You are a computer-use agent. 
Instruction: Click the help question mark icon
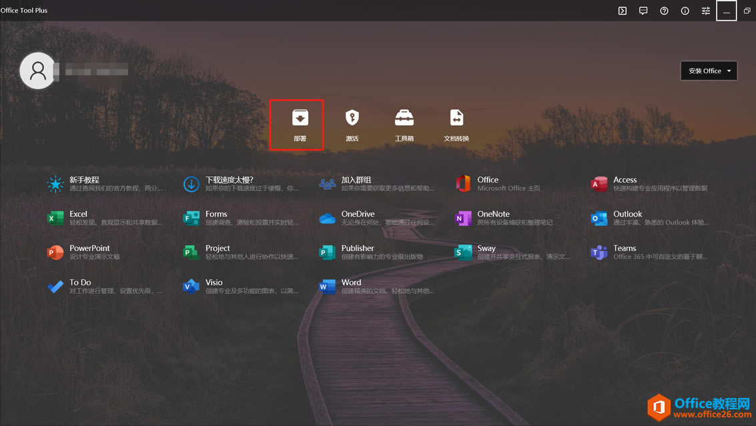tap(664, 11)
